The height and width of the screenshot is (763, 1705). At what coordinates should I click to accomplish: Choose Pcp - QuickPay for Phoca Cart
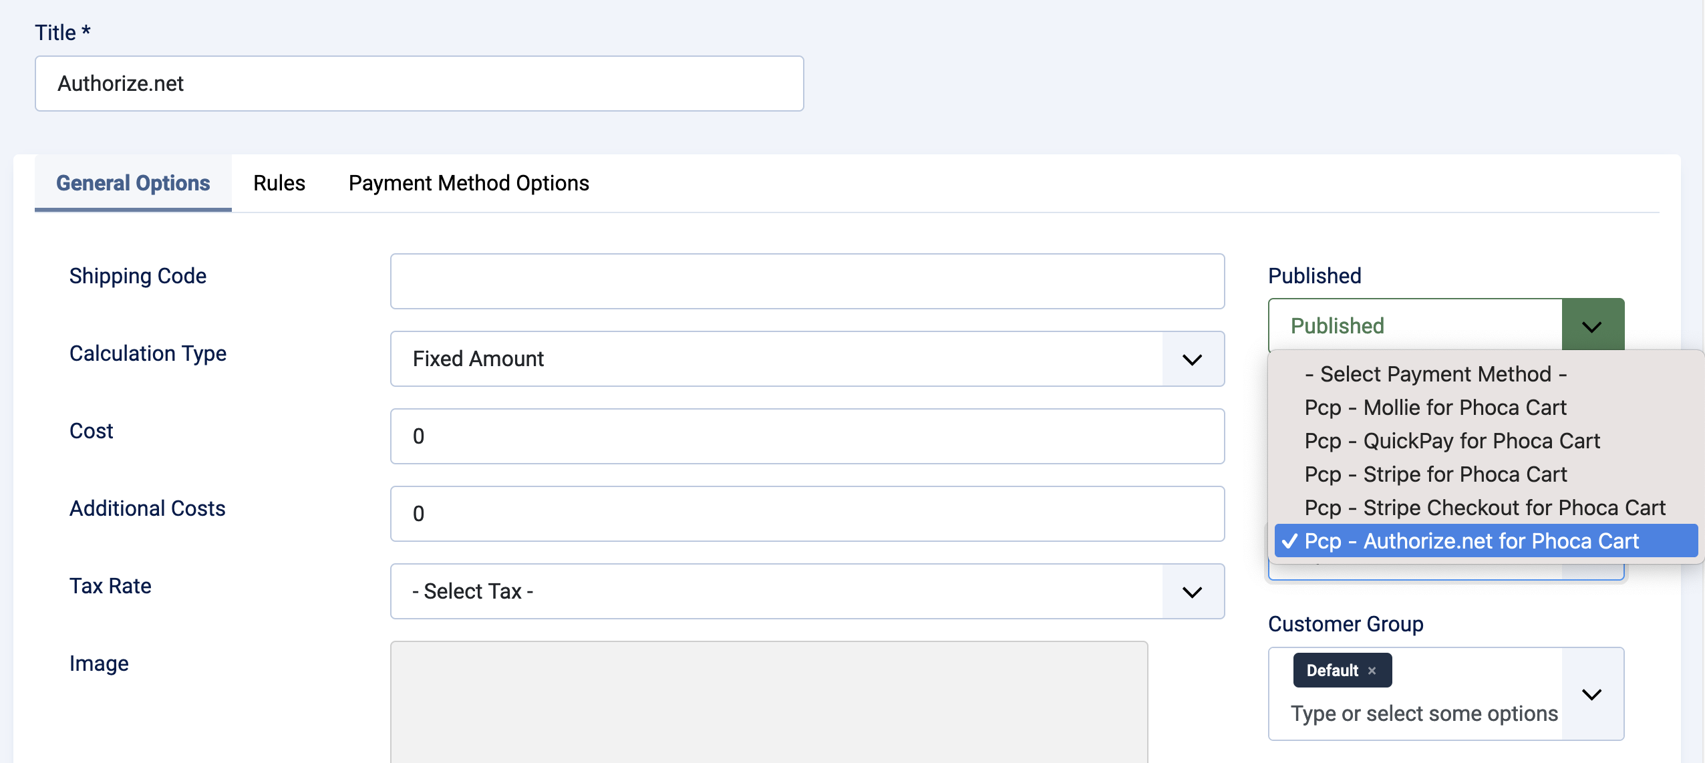coord(1451,441)
